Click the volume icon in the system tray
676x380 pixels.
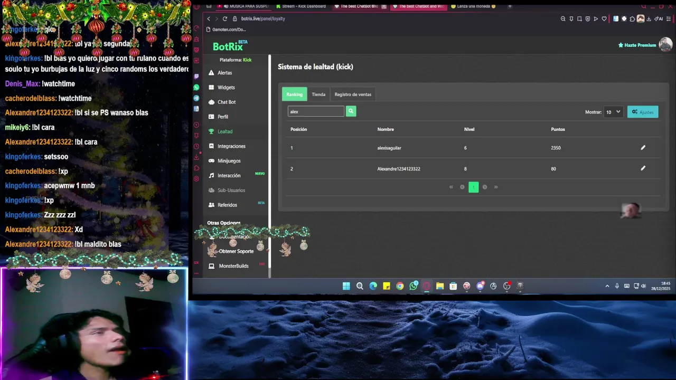(x=643, y=286)
